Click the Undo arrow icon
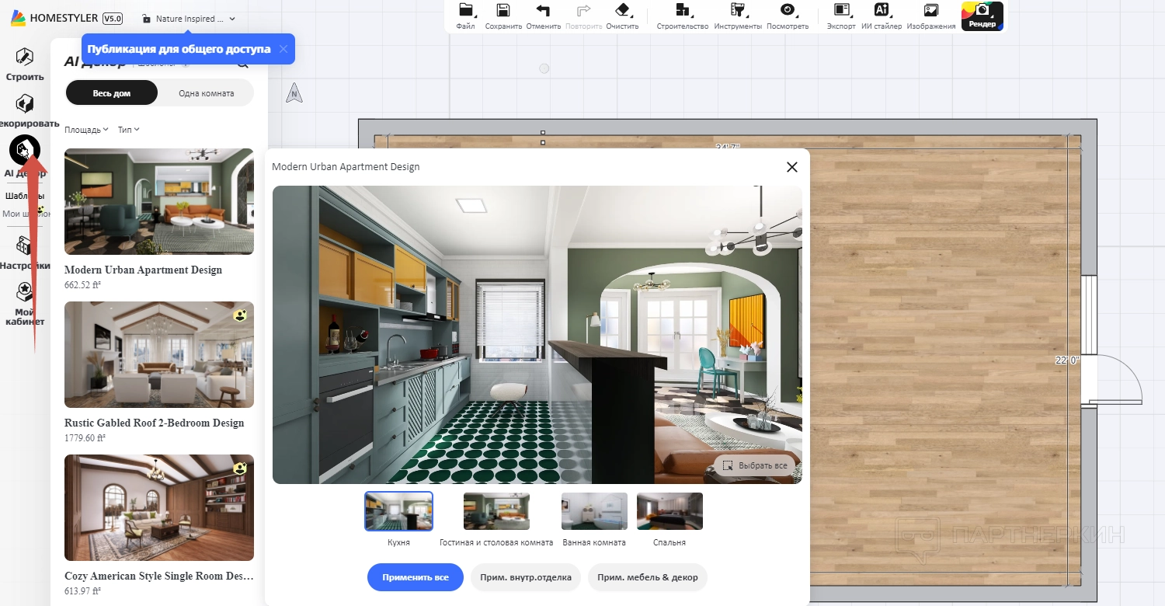 (x=543, y=11)
